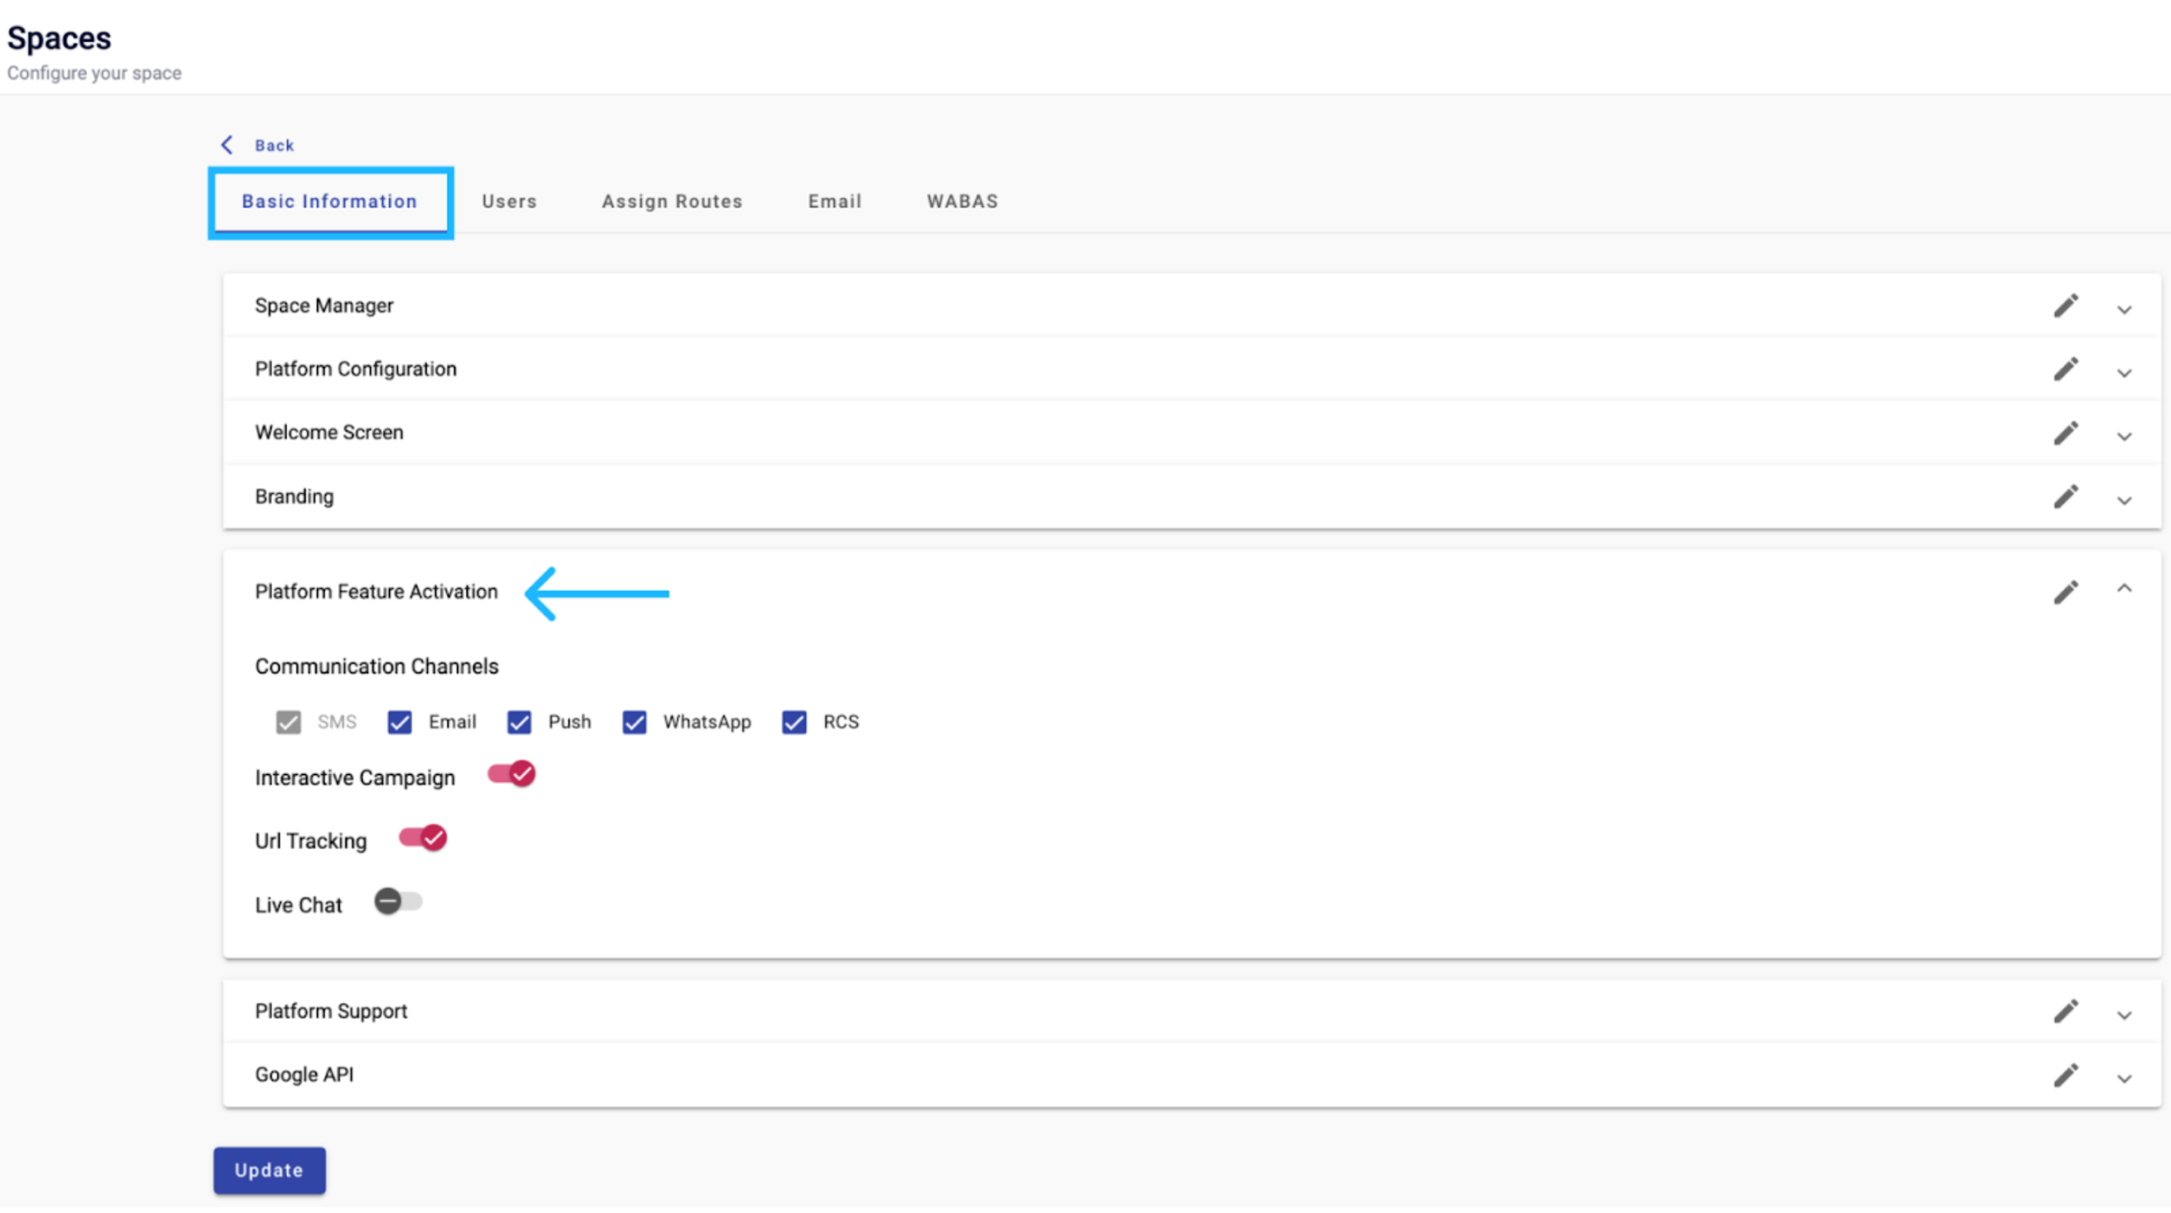Open the WABAS tab
This screenshot has height=1213, width=2171.
coord(962,202)
